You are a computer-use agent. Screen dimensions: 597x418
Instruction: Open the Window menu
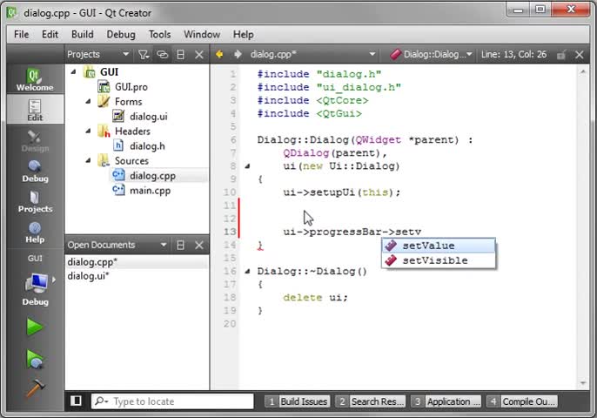tap(202, 34)
